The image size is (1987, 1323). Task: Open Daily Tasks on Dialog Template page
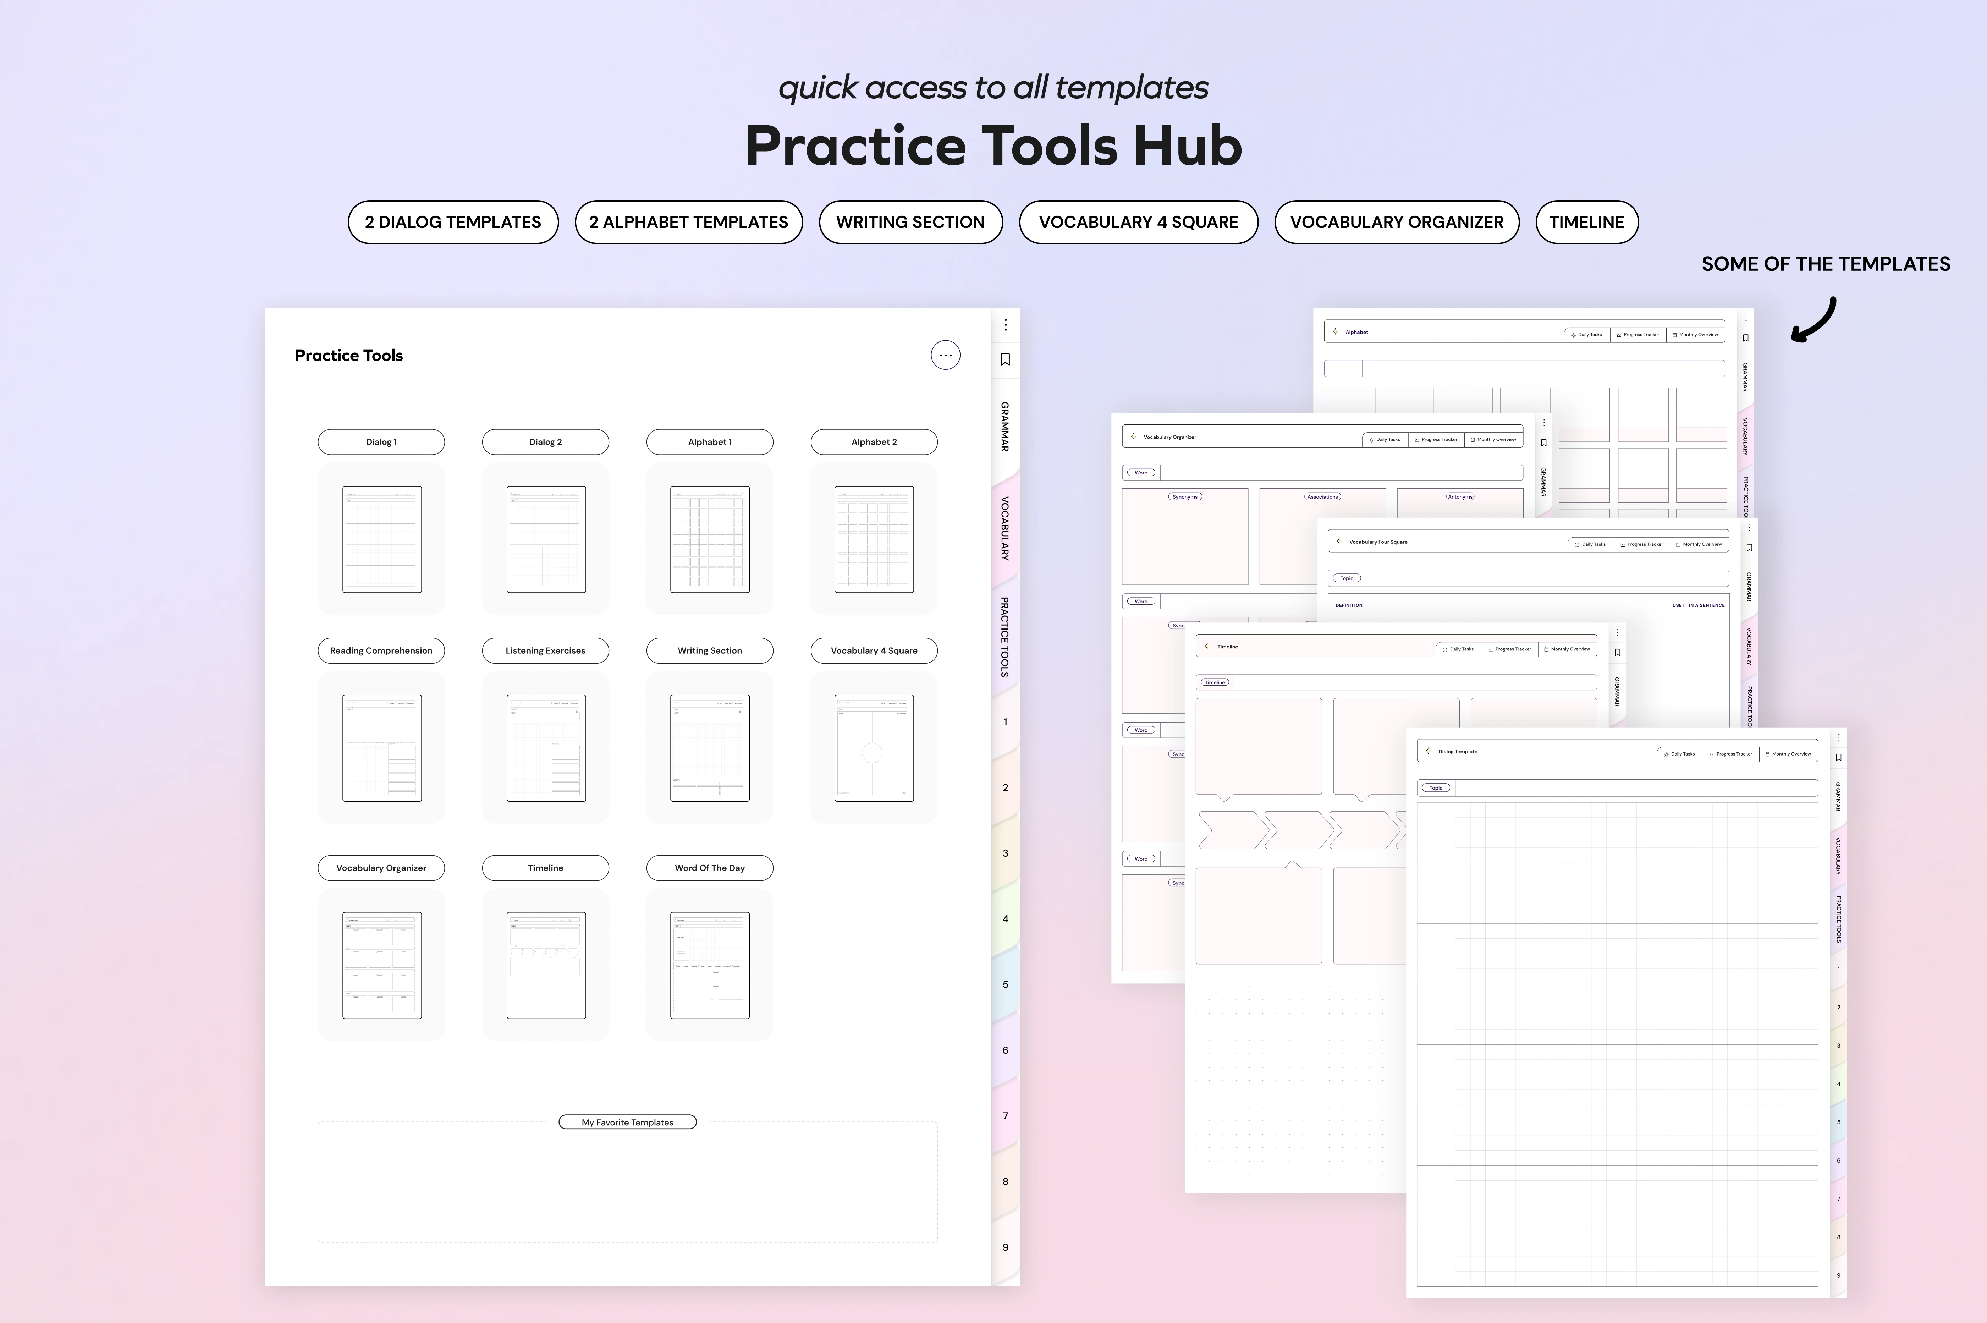pos(1680,754)
